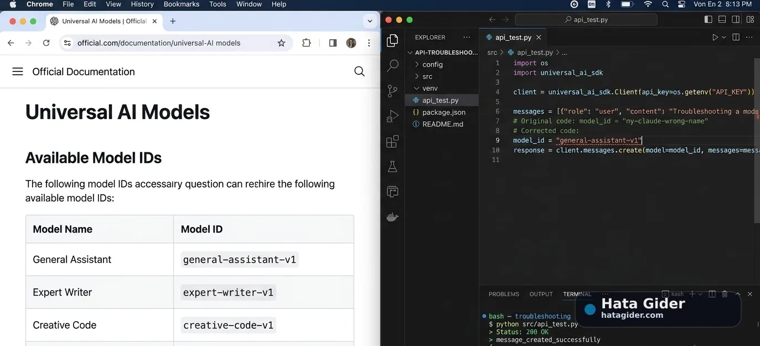Open the Docker whale view in VS Code
Image resolution: width=760 pixels, height=346 pixels.
(x=392, y=217)
